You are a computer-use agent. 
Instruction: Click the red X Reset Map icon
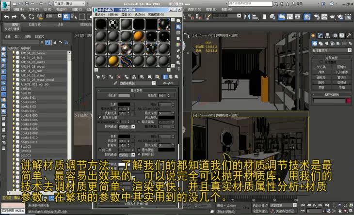(x=119, y=77)
